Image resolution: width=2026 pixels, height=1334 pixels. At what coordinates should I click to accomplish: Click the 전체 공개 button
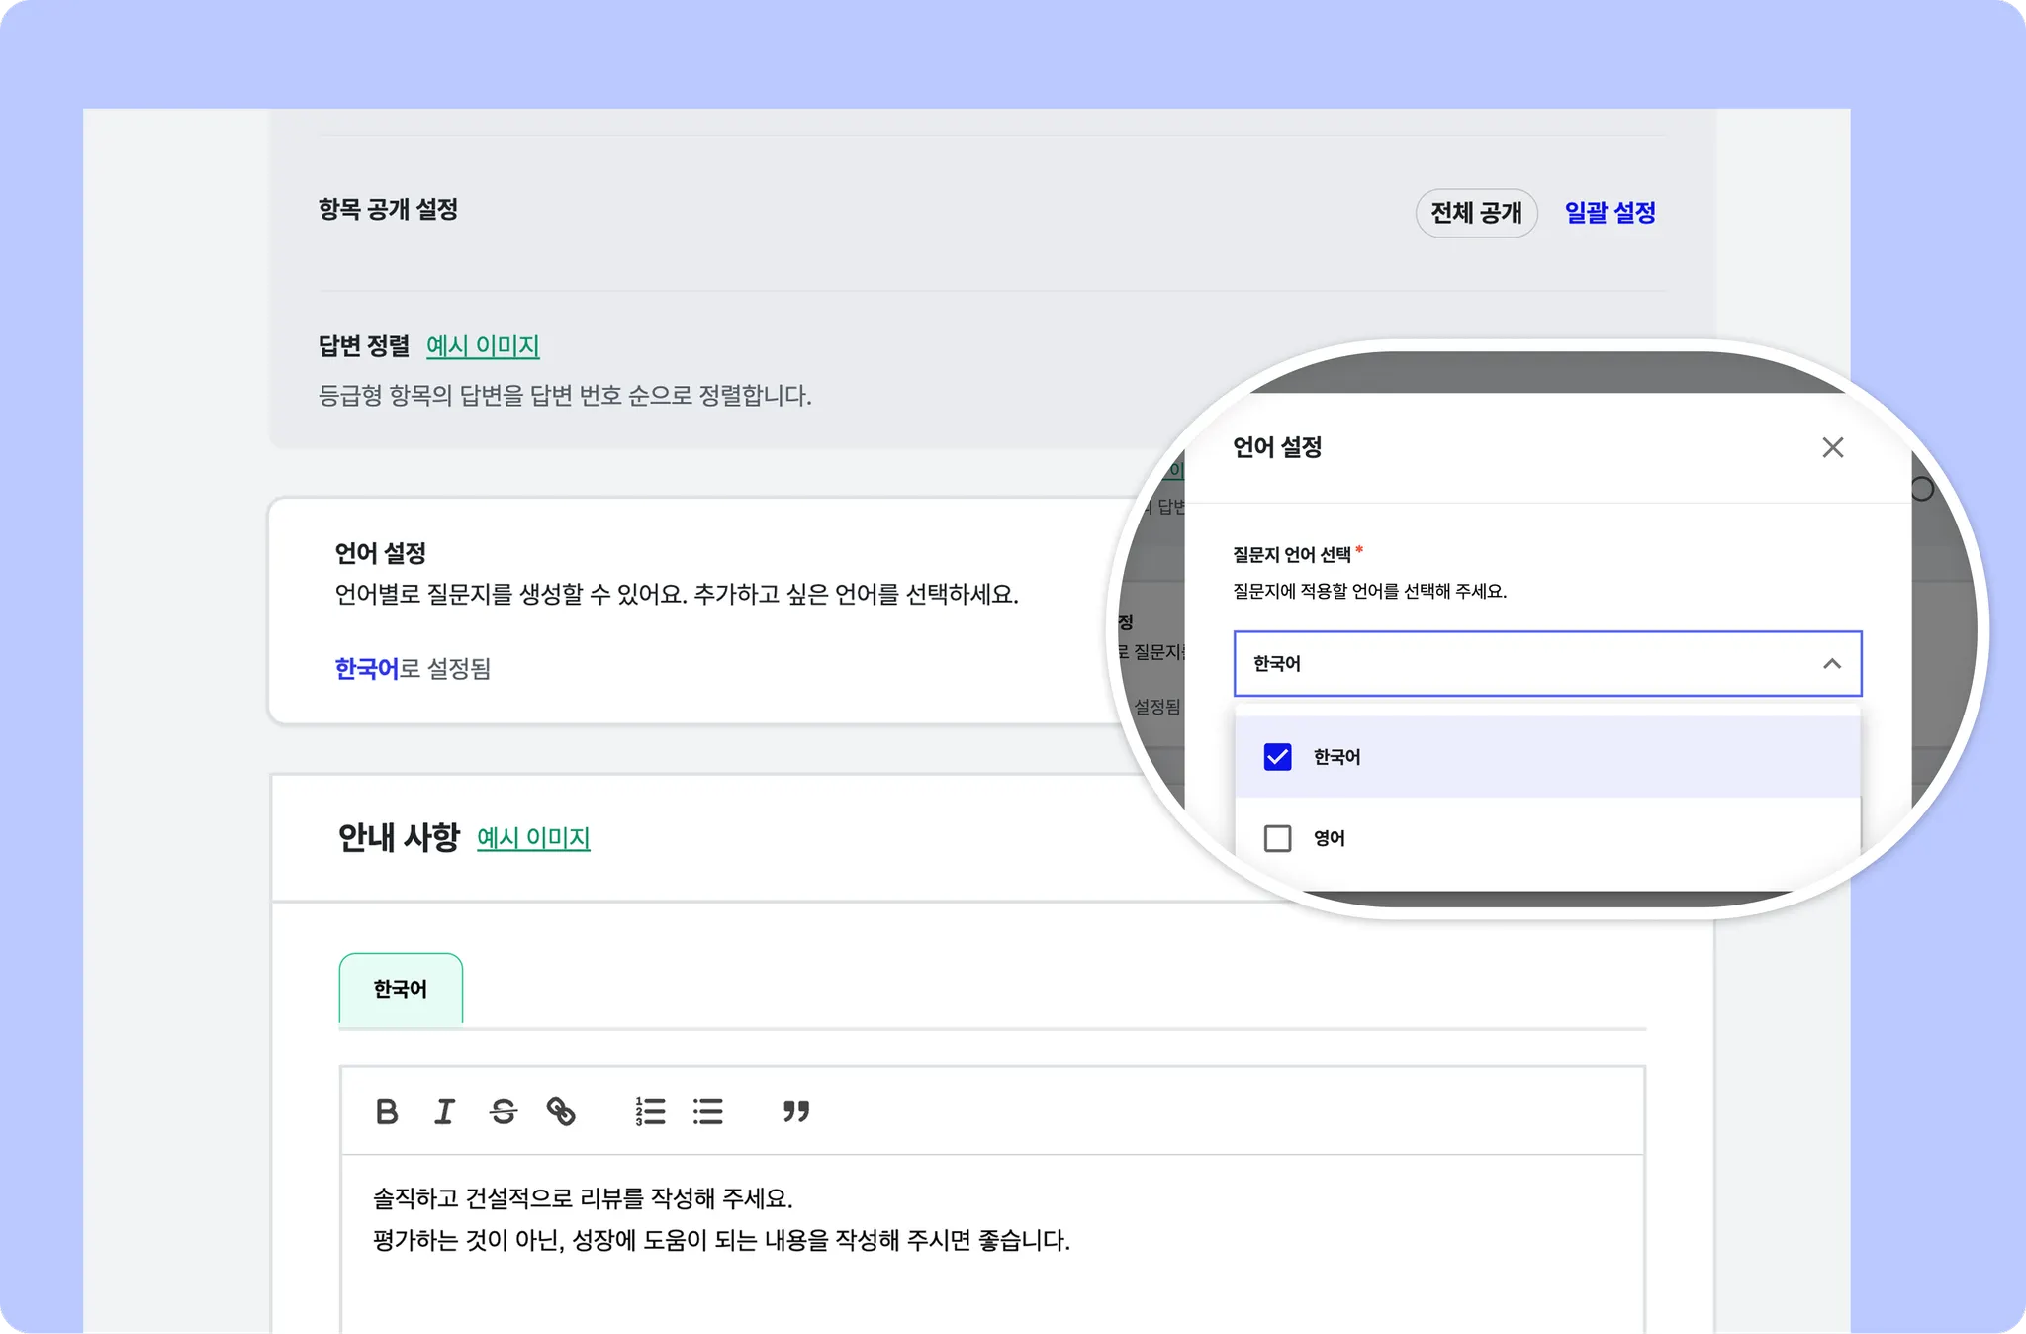point(1476,213)
